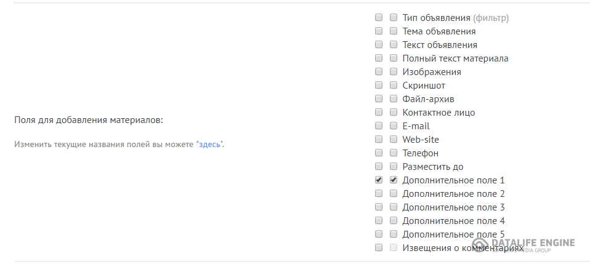This screenshot has width=590, height=264.
Task: Enable first checkbox for Файл-архив
Action: click(x=379, y=98)
